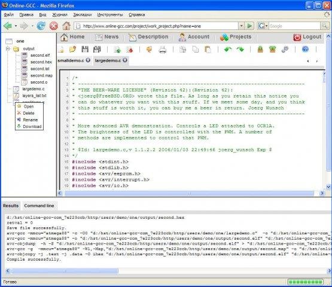This screenshot has width=332, height=287.
Task: Click the Print icon in the toolbar
Action: pos(162,50)
